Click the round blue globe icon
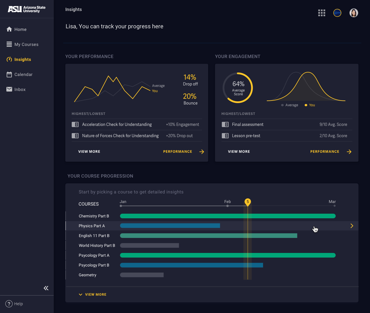 pyautogui.click(x=337, y=13)
